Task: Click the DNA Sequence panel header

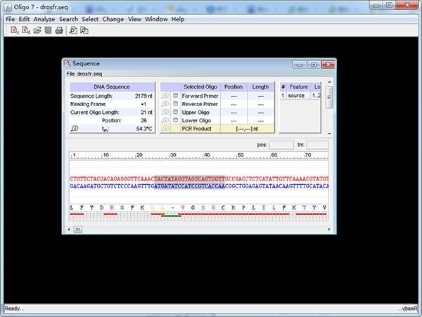Action: coord(112,87)
